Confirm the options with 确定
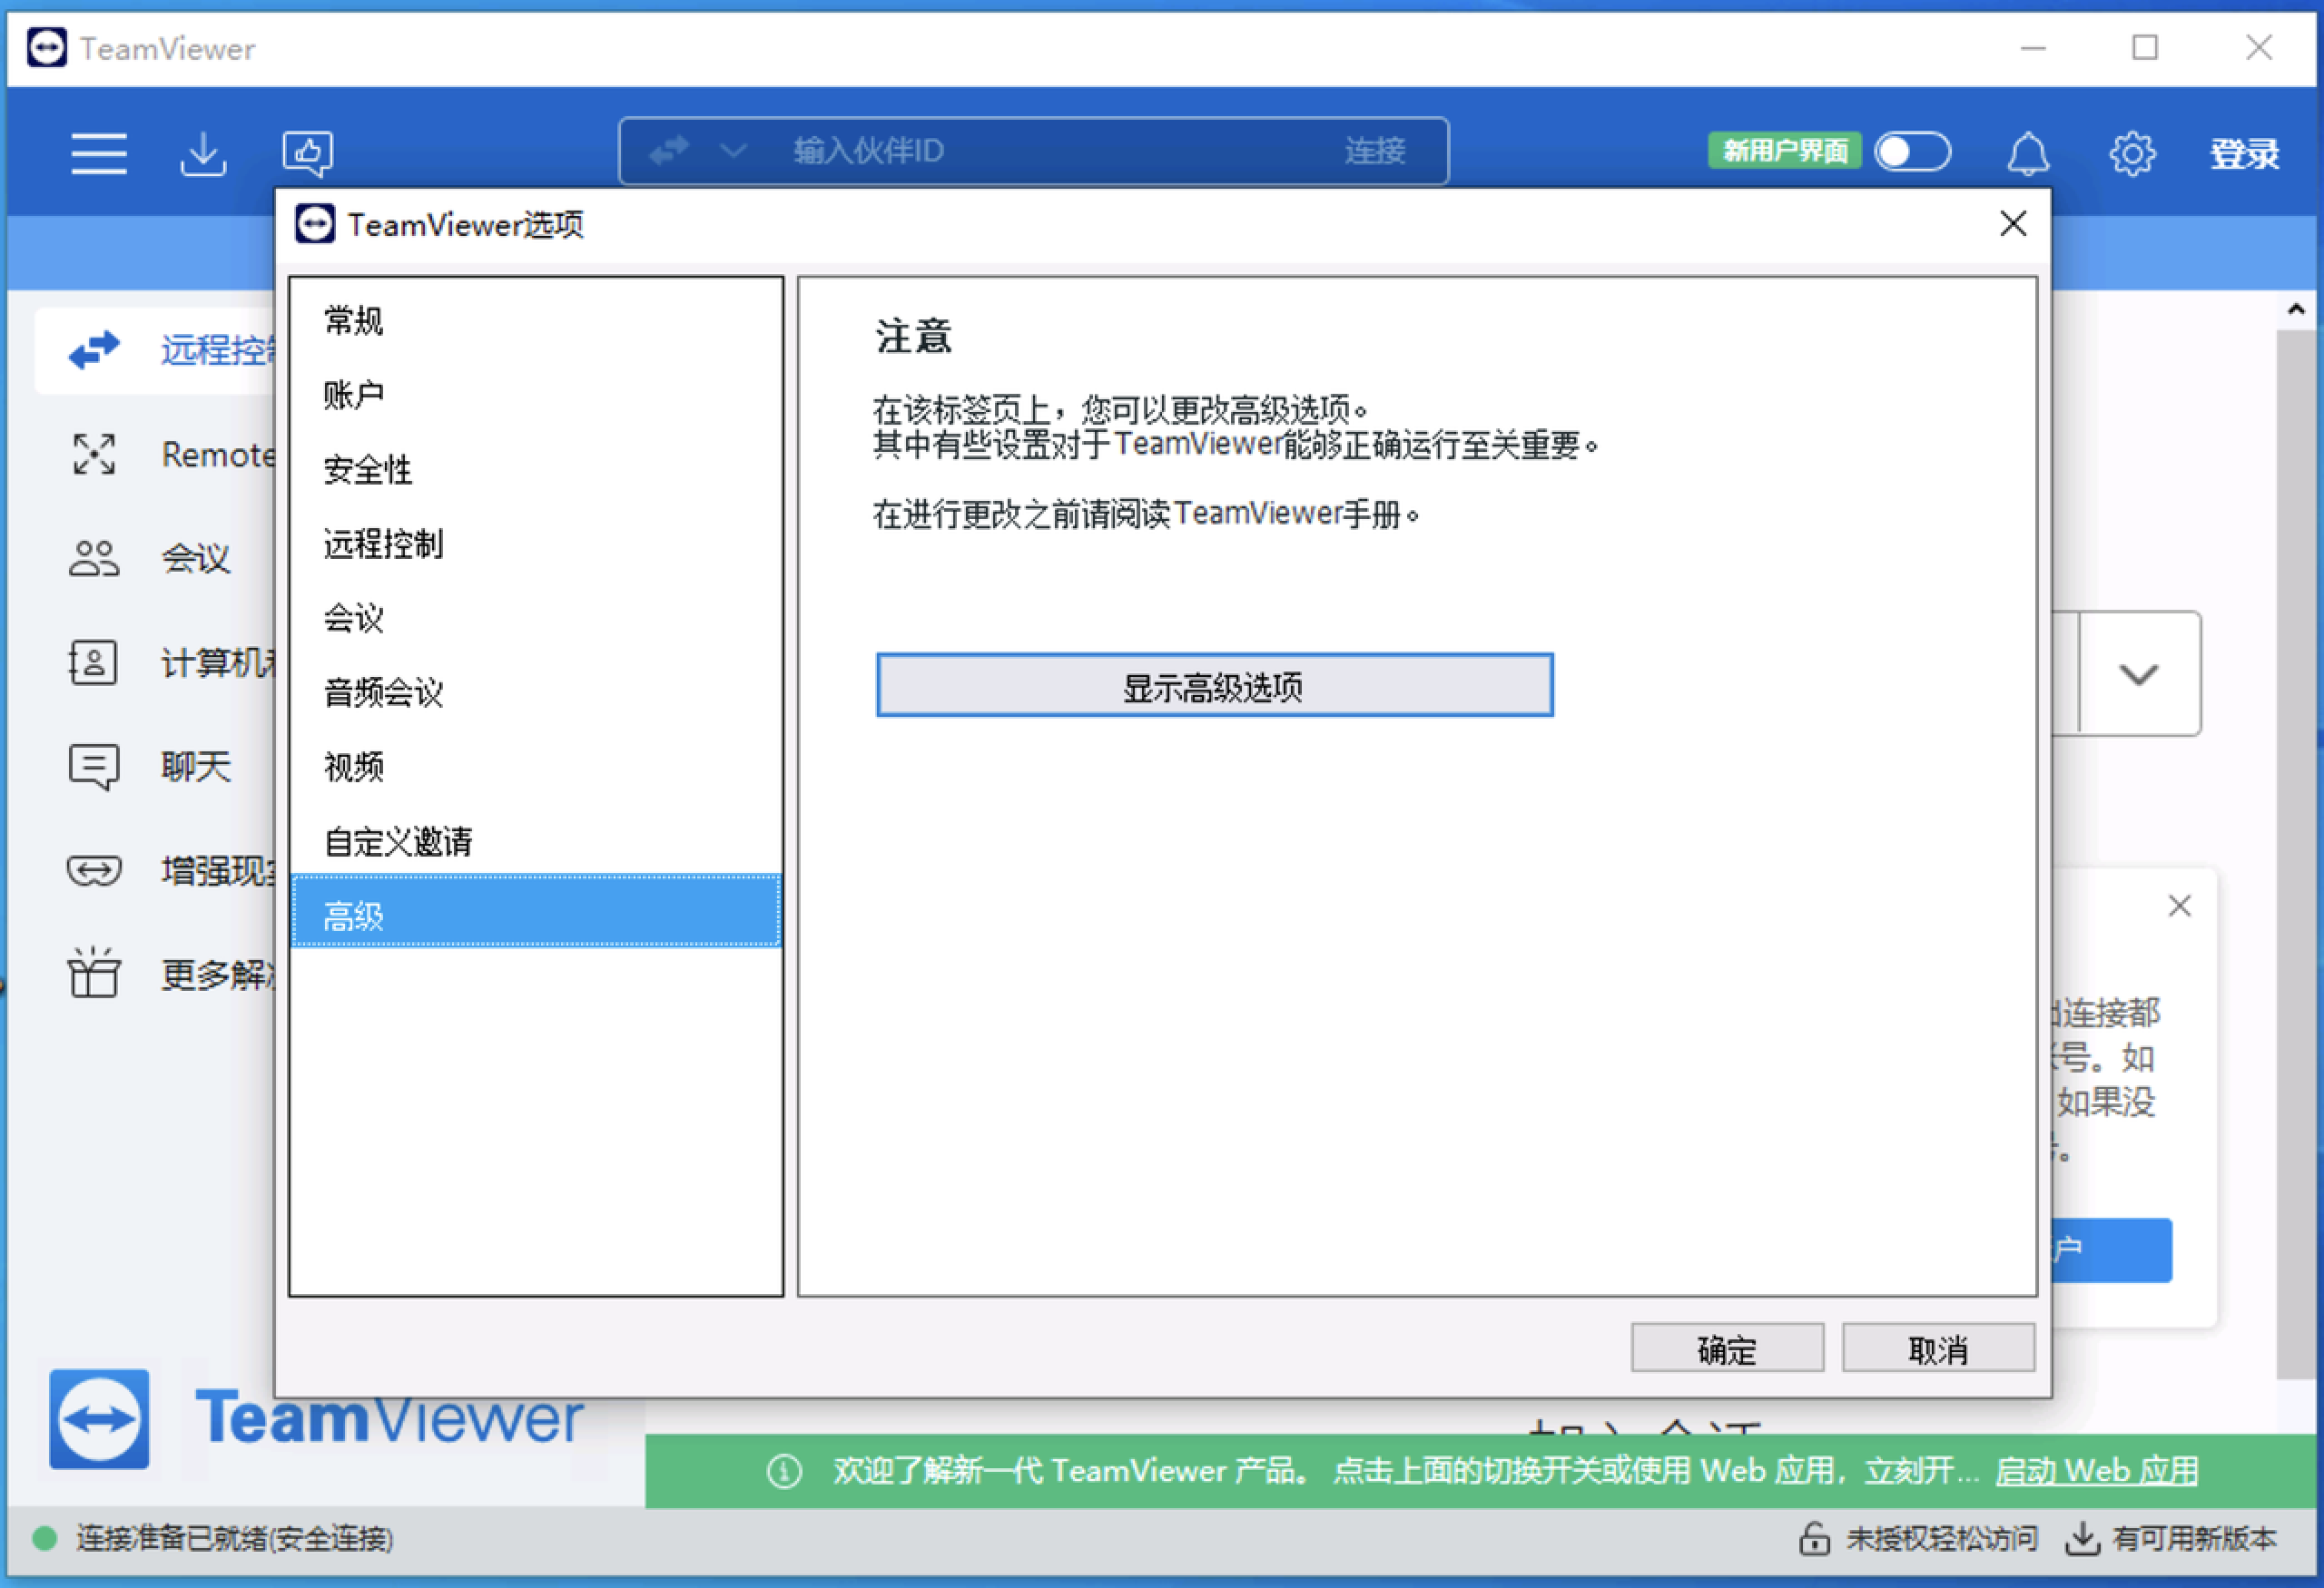 coord(1727,1348)
